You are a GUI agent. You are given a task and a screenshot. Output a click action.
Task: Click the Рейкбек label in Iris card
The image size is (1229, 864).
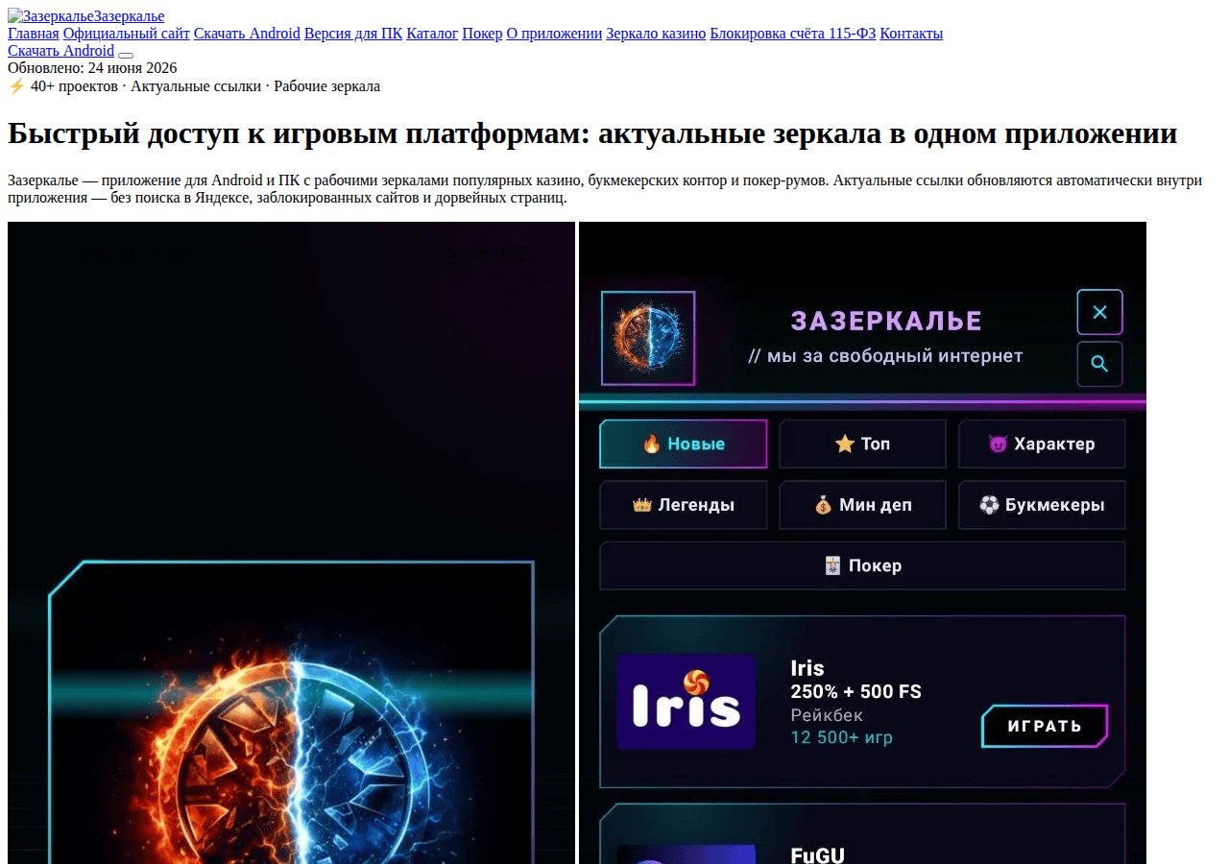click(x=827, y=715)
